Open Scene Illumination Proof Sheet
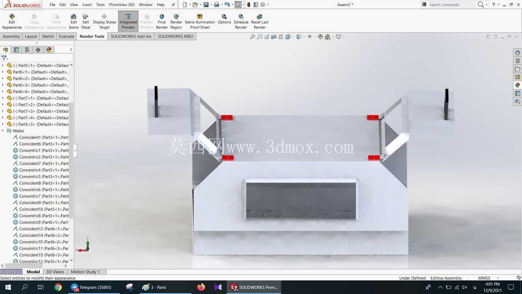This screenshot has width=522, height=294. pyautogui.click(x=200, y=21)
